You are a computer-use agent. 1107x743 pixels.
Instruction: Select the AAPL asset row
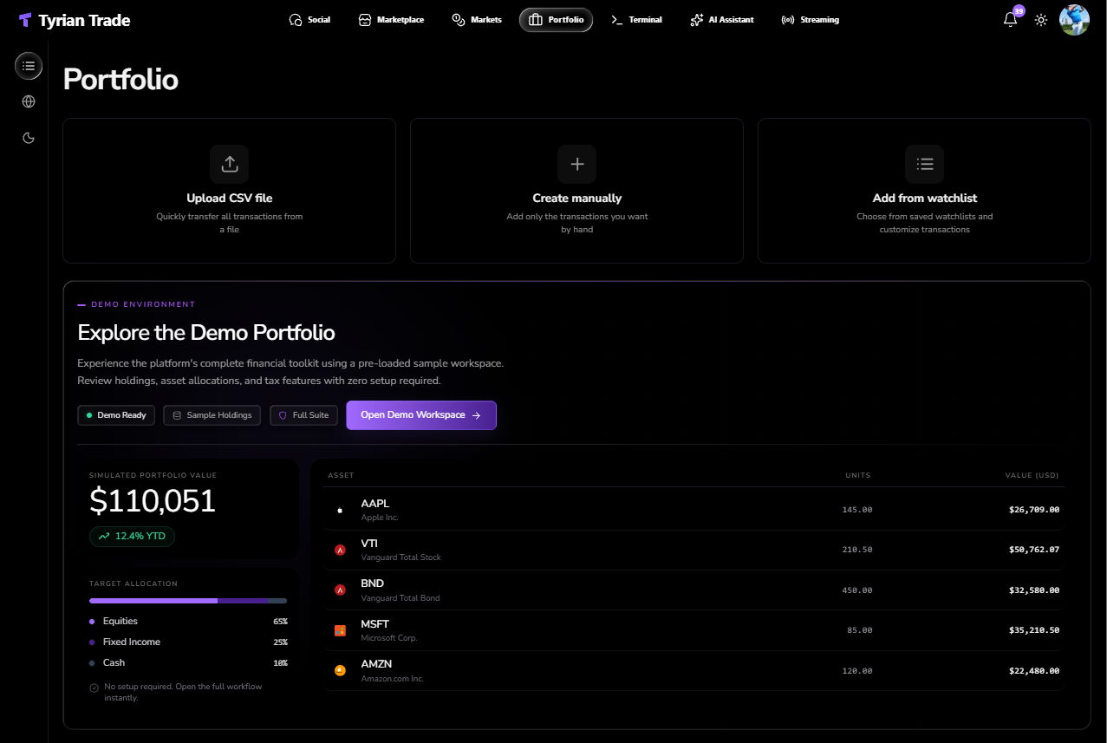coord(694,510)
